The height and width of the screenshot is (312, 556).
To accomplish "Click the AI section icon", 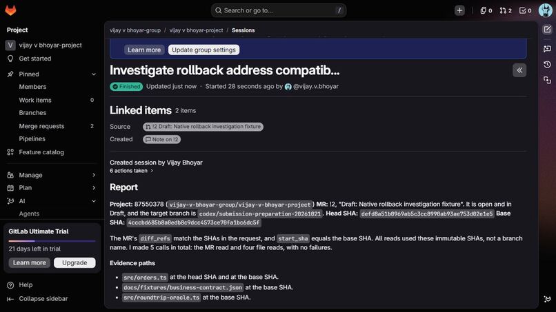I will pyautogui.click(x=10, y=201).
